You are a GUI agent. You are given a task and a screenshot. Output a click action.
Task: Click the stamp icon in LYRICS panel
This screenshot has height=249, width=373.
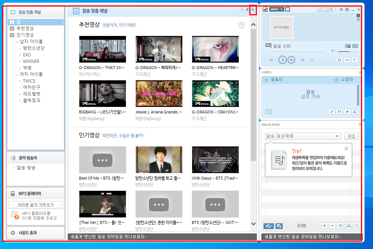(355, 112)
